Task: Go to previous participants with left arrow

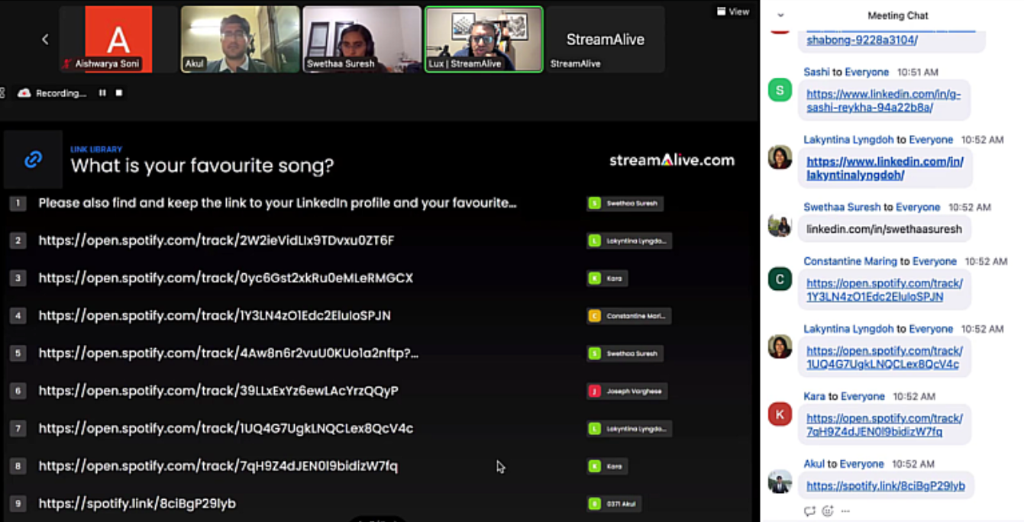Action: pos(45,39)
